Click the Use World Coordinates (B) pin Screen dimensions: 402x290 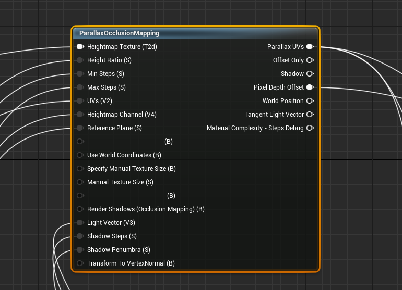point(80,155)
